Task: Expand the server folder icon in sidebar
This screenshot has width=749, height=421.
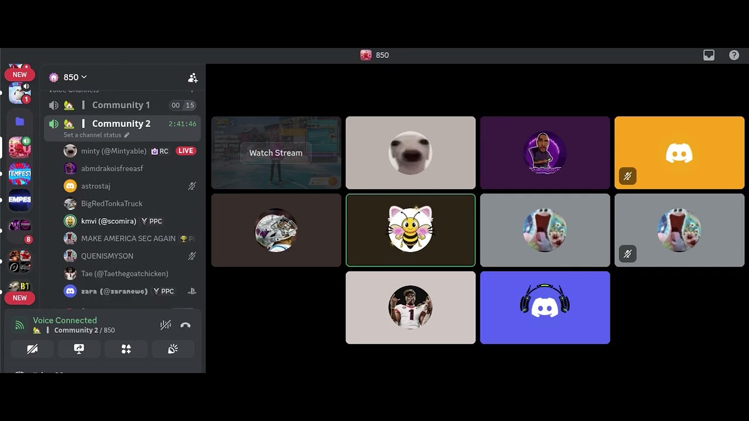Action: (19, 121)
